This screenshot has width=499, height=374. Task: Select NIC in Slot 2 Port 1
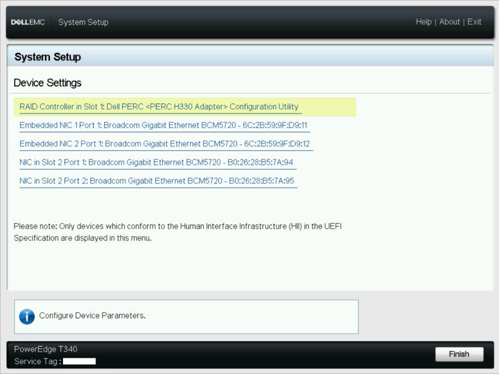[157, 162]
